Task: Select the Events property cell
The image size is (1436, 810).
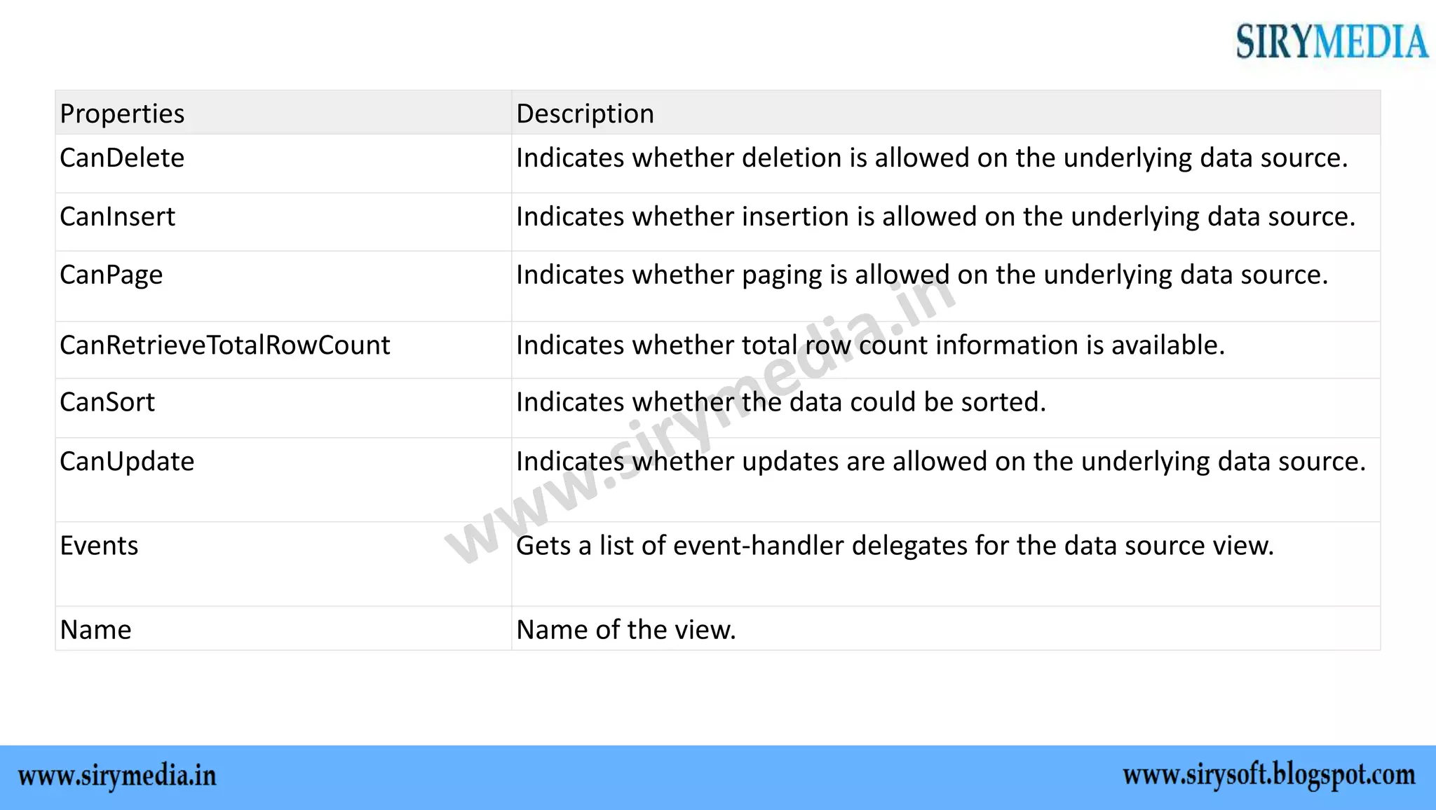Action: (99, 546)
